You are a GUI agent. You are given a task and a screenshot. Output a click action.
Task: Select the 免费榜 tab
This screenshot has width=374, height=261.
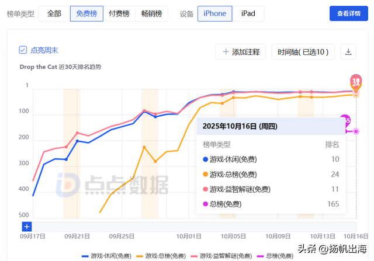click(x=85, y=13)
